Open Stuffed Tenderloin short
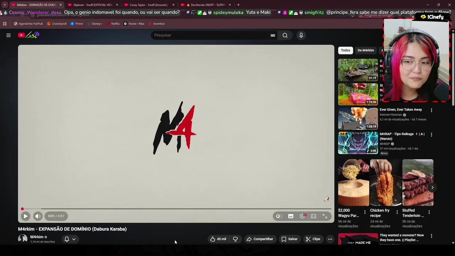Viewport: 455px width, 256px height. (418, 182)
